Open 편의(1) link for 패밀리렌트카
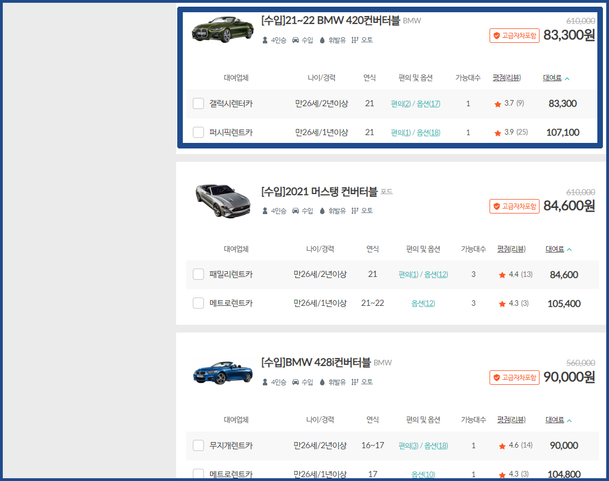Screen dimensions: 609x481 tap(408, 274)
